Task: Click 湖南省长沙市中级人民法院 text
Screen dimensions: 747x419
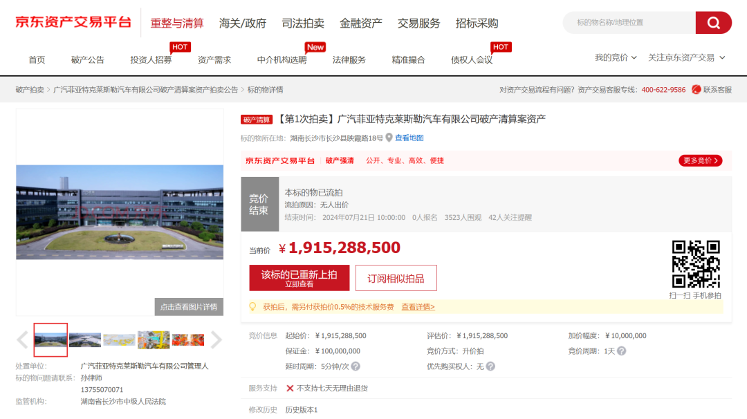Action: [123, 402]
